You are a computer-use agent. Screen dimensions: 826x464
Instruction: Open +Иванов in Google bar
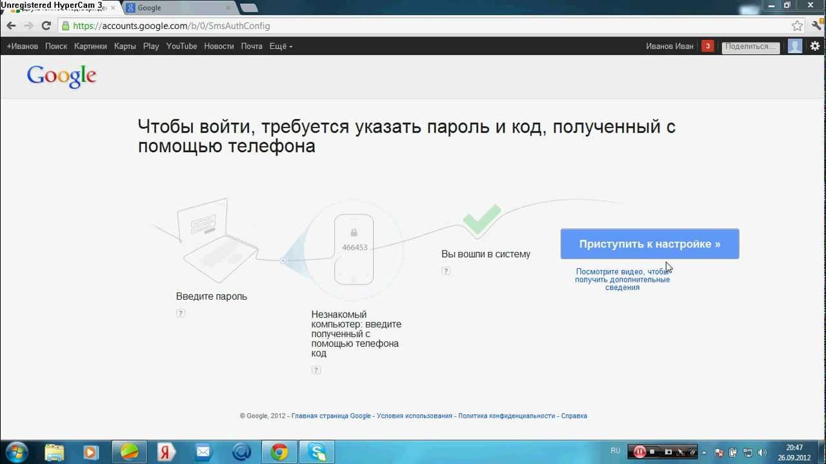point(23,46)
